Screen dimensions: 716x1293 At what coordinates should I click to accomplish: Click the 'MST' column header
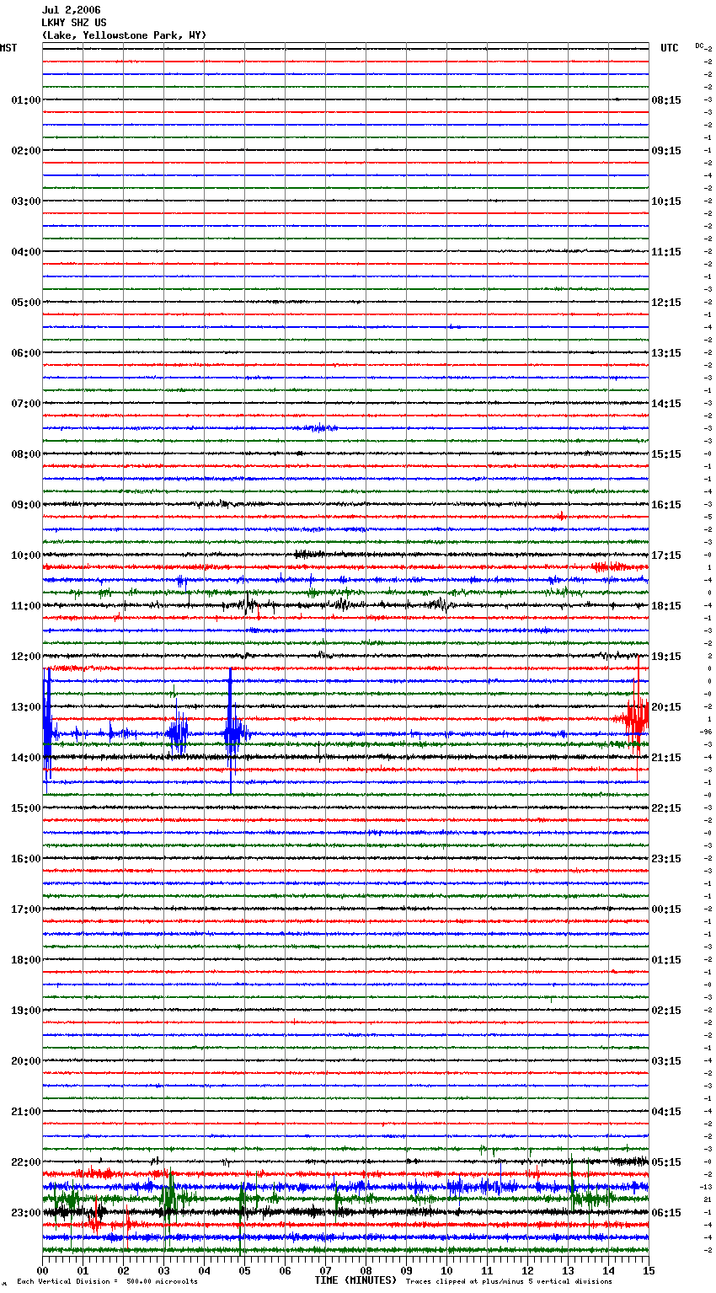pos(8,48)
